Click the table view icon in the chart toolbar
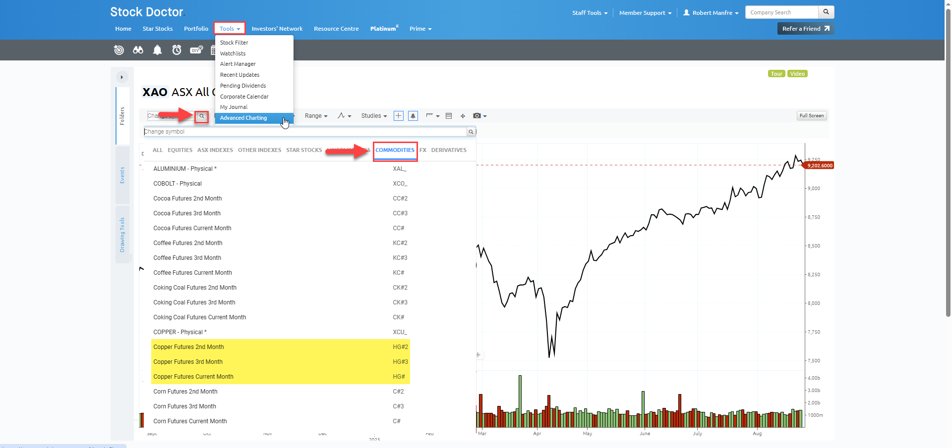The image size is (952, 448). pyautogui.click(x=449, y=116)
